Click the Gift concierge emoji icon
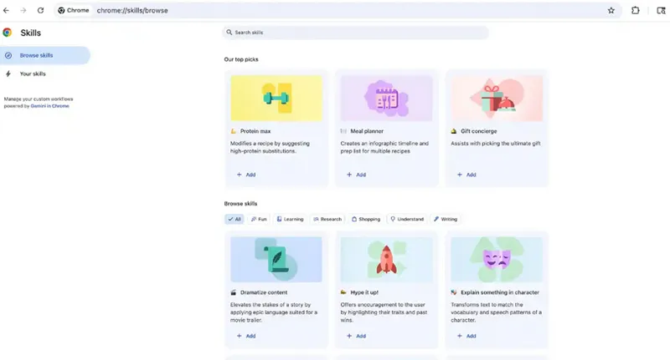Image resolution: width=670 pixels, height=360 pixels. pos(454,131)
